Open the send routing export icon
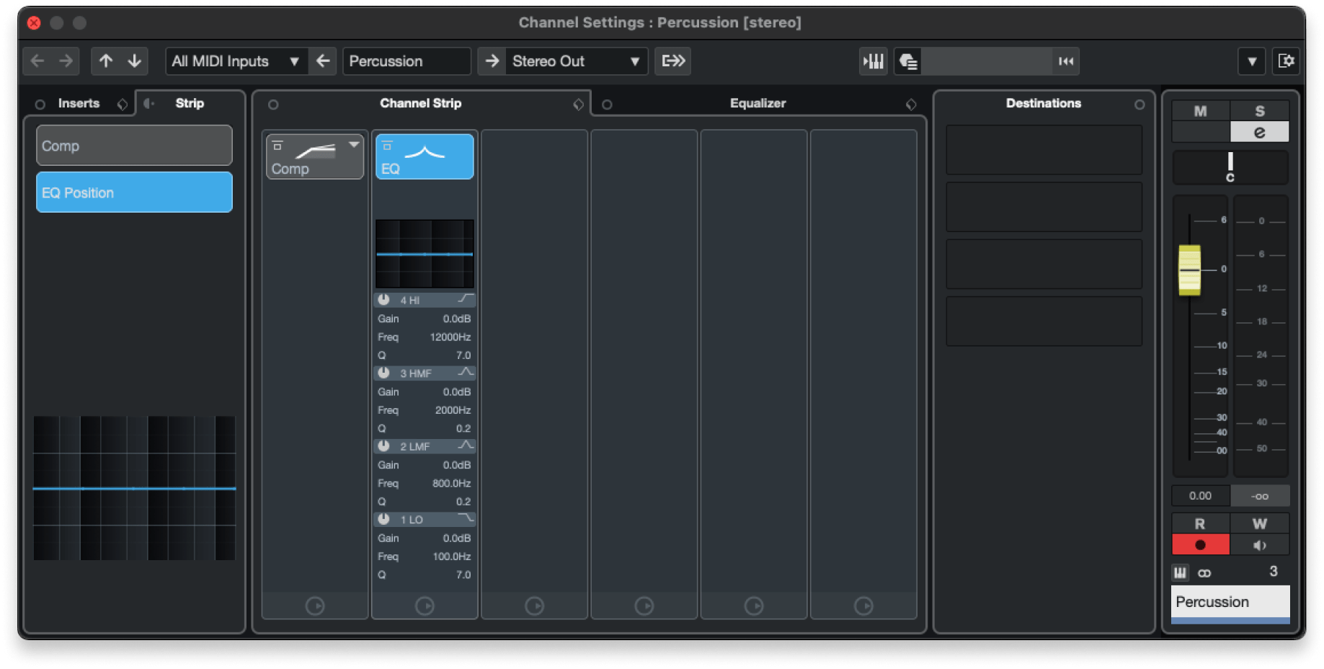The height and width of the screenshot is (669, 1324). click(x=673, y=61)
